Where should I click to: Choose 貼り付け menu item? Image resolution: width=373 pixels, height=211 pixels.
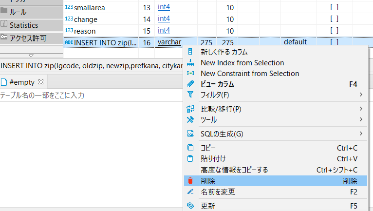(276, 158)
